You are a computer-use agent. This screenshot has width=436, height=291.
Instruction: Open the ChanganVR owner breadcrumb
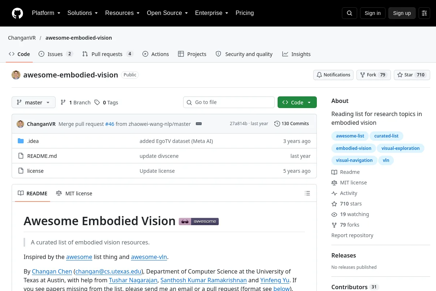point(22,38)
